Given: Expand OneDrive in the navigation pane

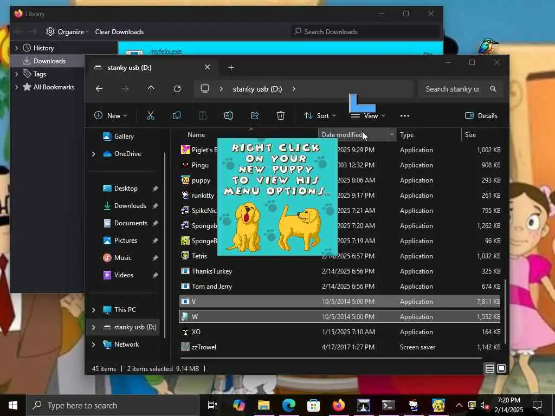Looking at the screenshot, I should (x=93, y=154).
